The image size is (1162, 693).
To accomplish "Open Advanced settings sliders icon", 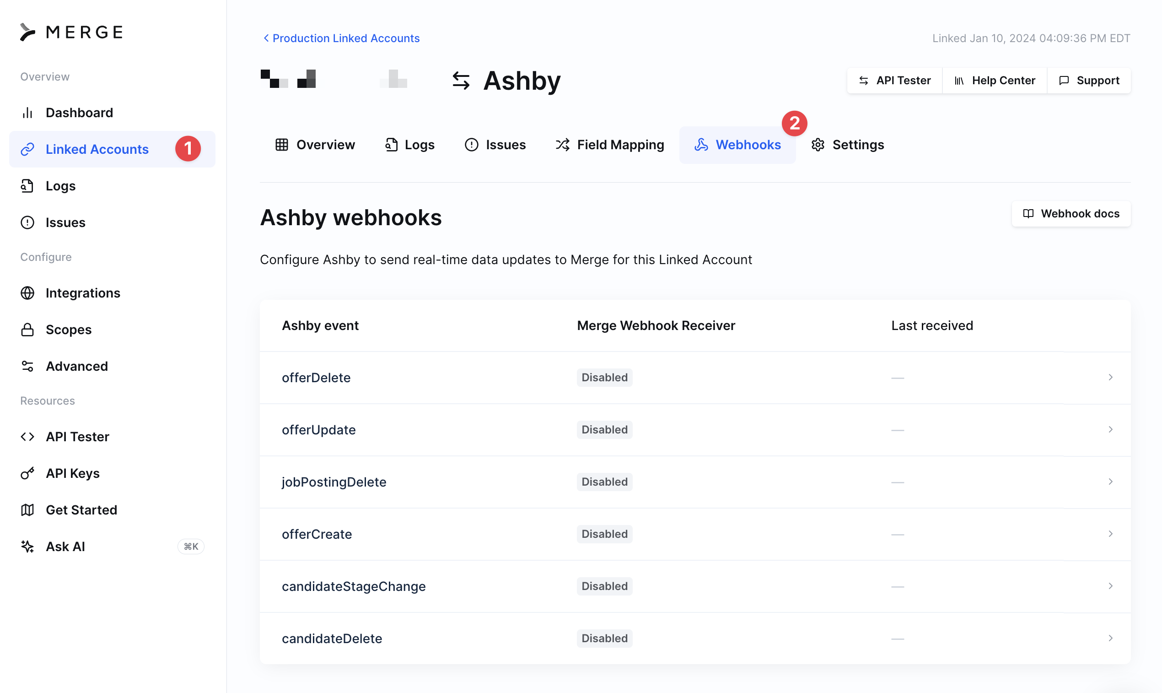I will 27,366.
